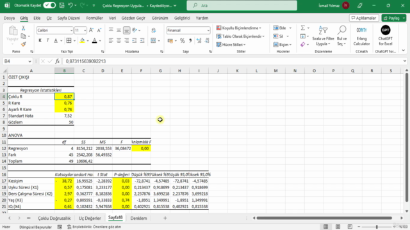
Task: Click the Copy icon
Action: click(x=23, y=36)
